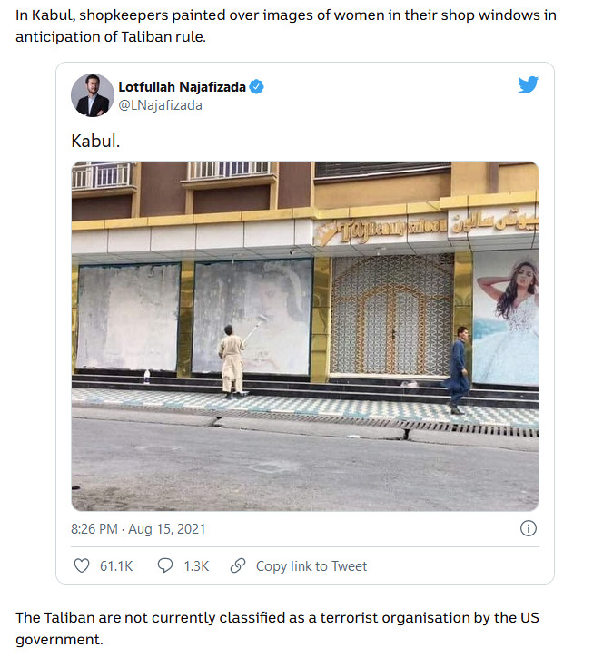This screenshot has height=668, width=593.
Task: Click the 61.1K likes count
Action: [x=116, y=566]
